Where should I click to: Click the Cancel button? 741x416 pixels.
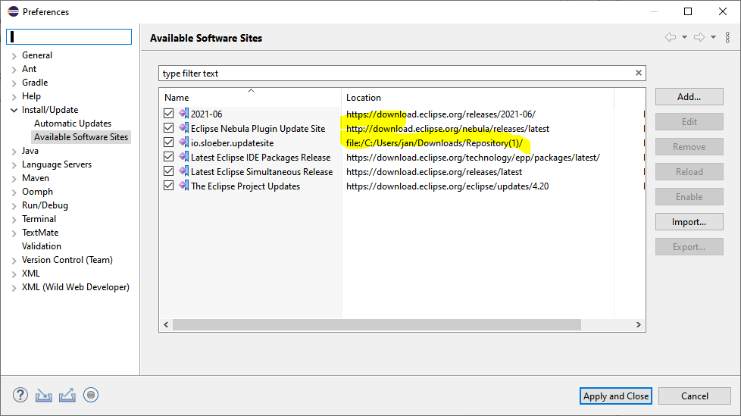695,396
